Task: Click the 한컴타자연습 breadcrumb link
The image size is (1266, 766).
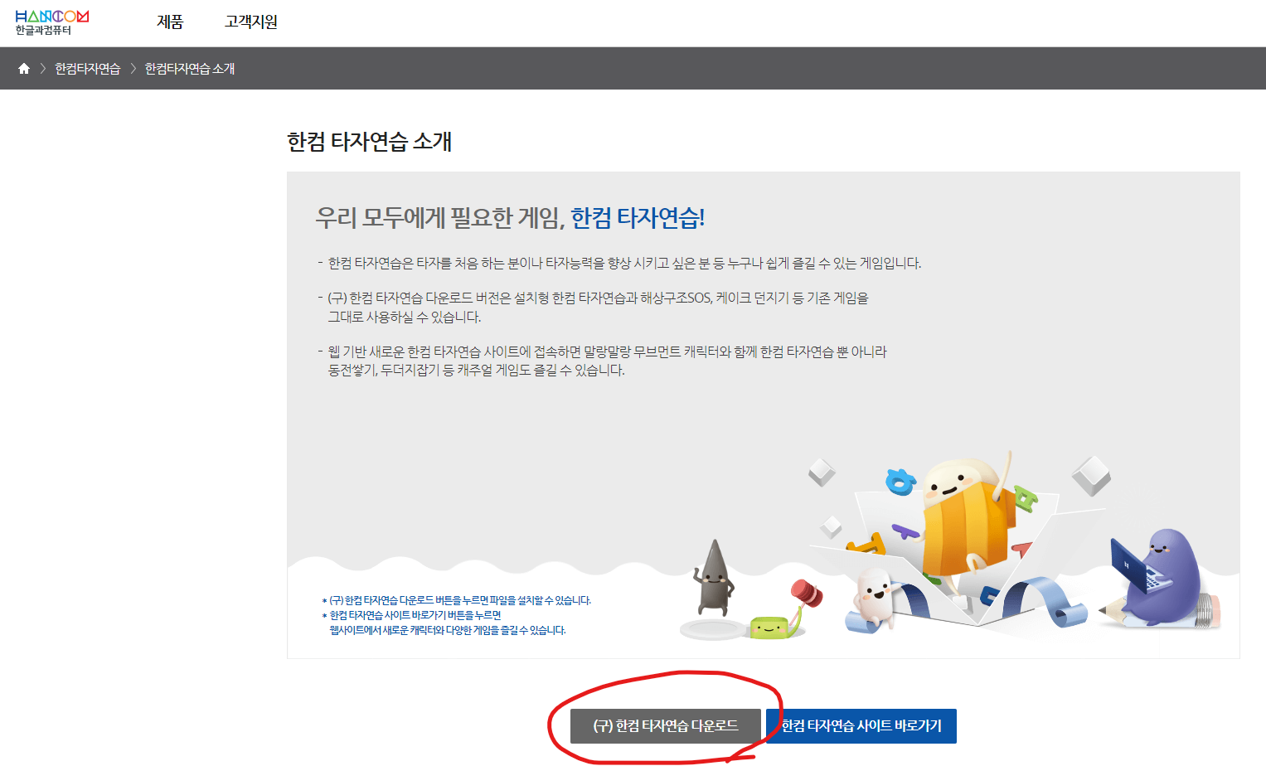Action: point(88,69)
